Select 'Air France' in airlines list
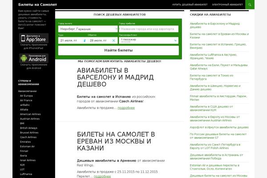267x178 pixels. point(26,100)
